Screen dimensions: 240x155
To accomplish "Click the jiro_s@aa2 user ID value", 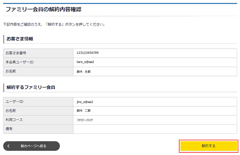I will (85, 102).
